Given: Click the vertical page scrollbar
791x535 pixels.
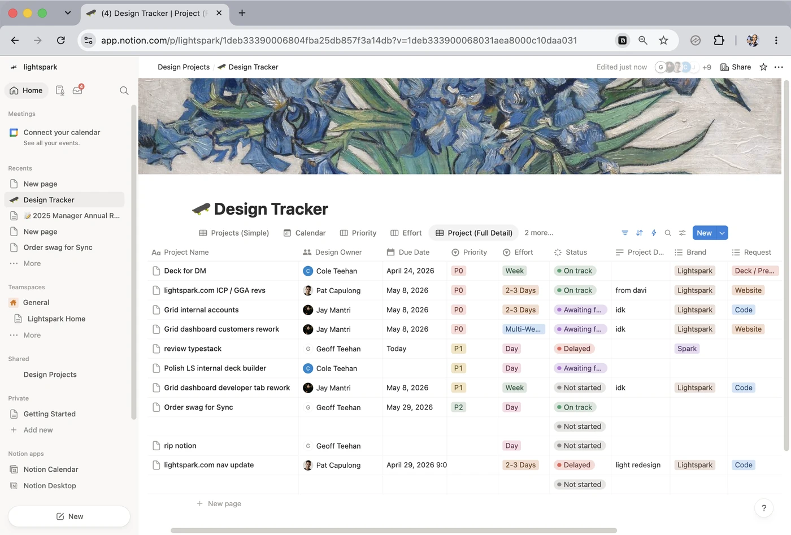Looking at the screenshot, I should tap(786, 266).
